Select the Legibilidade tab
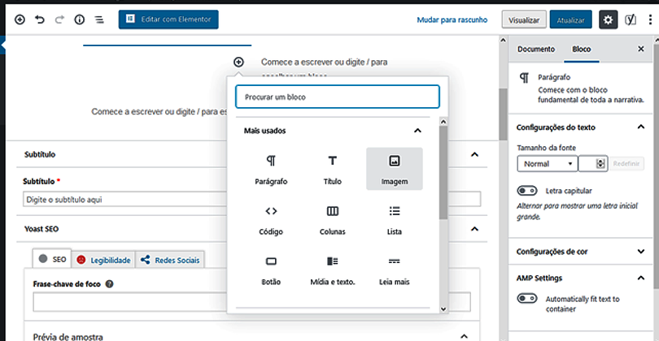 click(x=103, y=260)
